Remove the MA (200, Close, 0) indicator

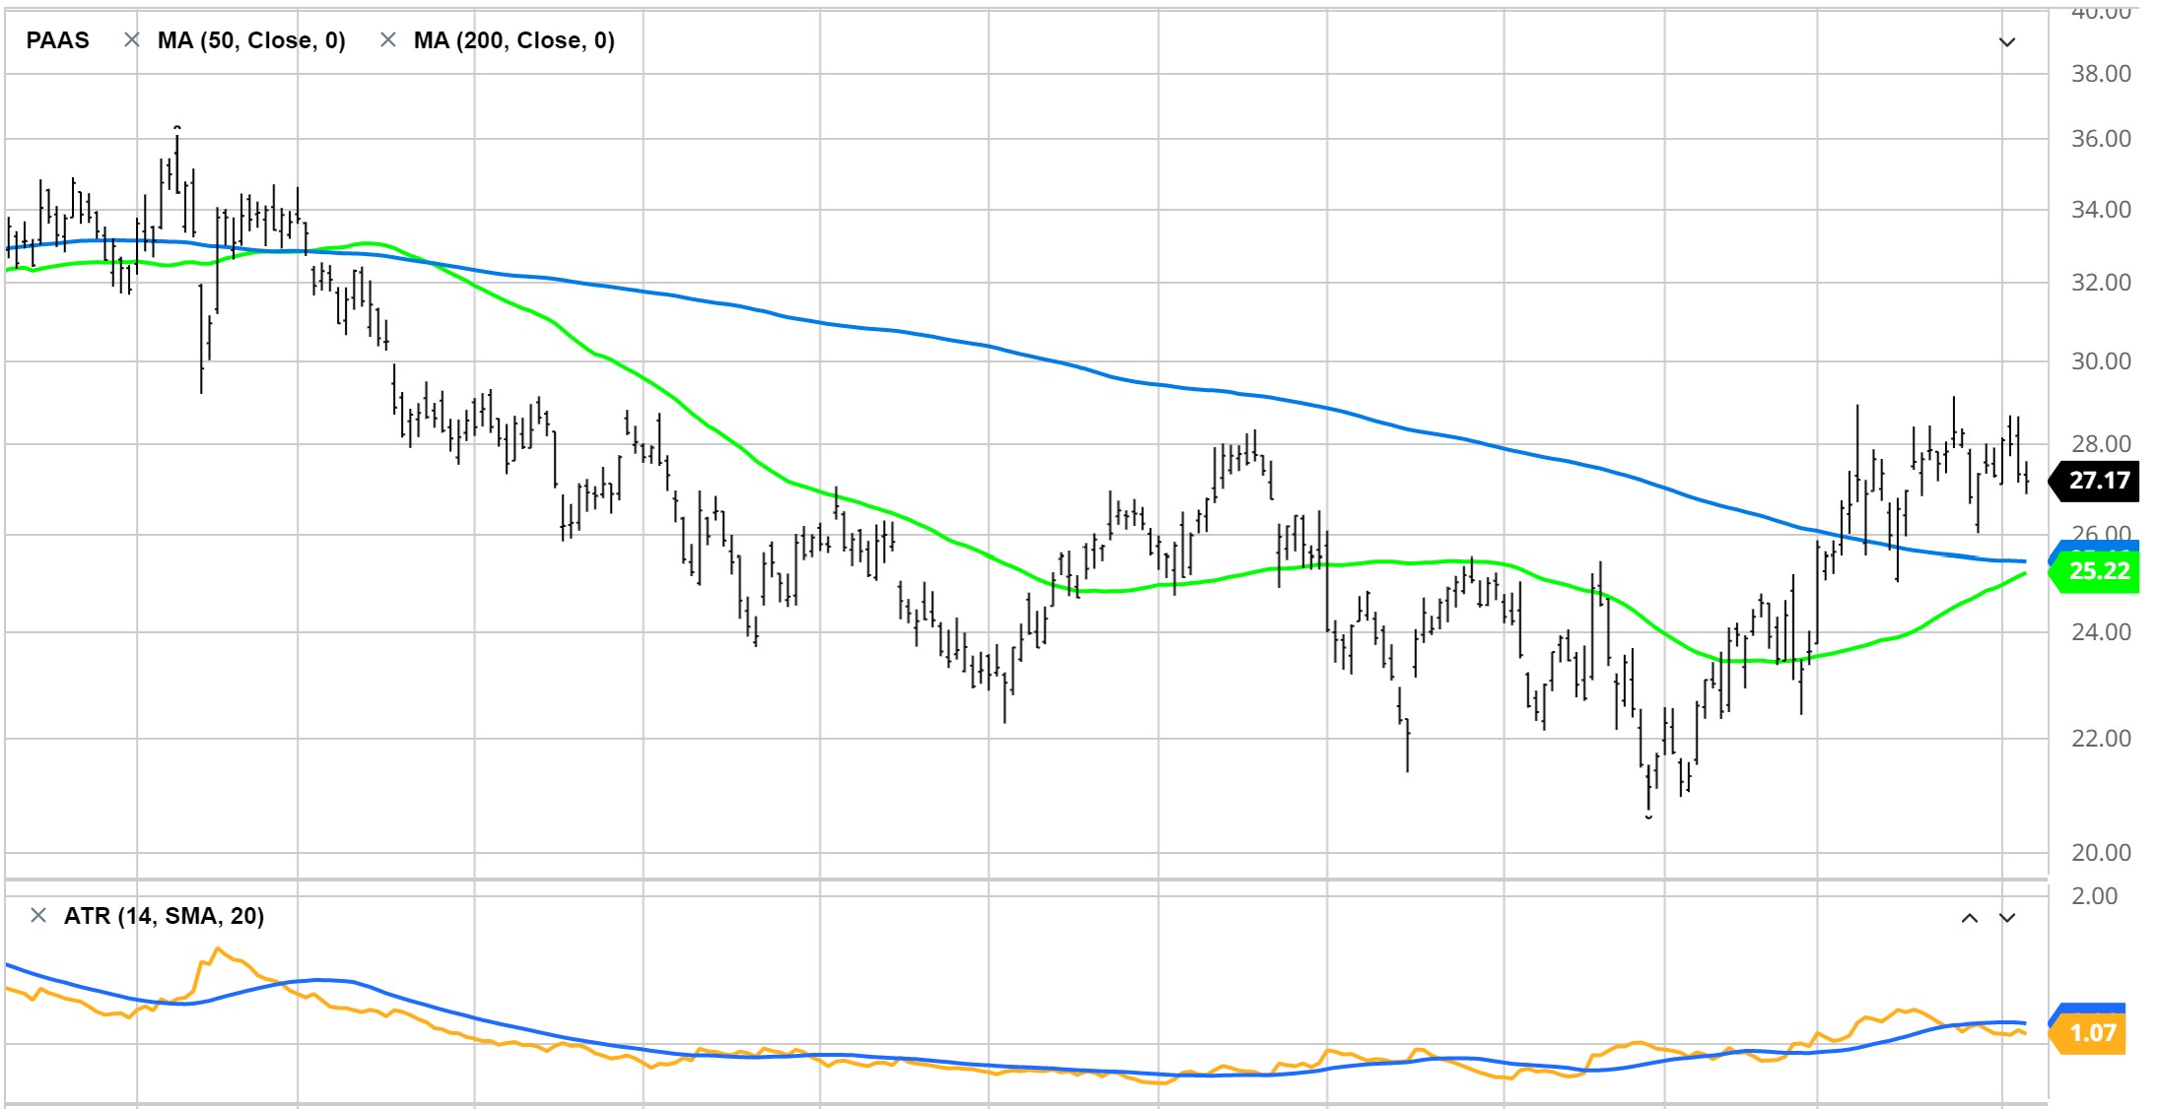[388, 40]
